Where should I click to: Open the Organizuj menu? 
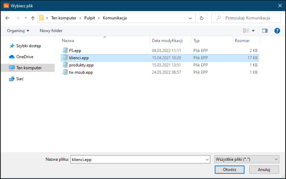pos(18,31)
